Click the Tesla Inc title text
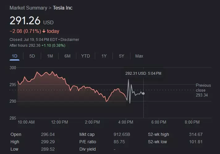 [x=62, y=8]
